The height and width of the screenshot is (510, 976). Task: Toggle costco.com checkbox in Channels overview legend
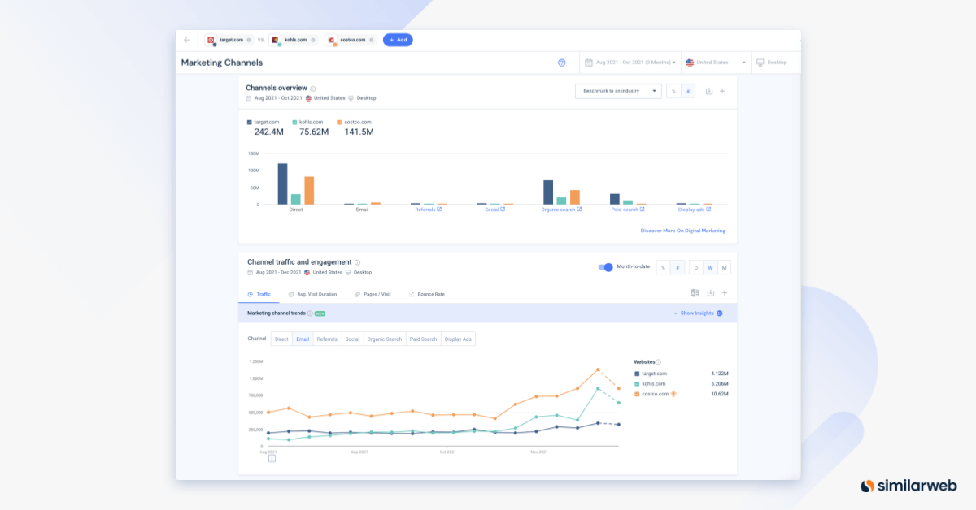tap(338, 122)
